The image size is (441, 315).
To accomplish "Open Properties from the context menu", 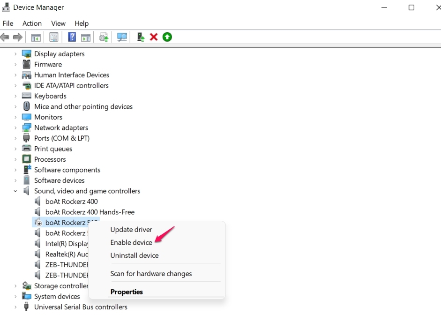I will tap(127, 292).
